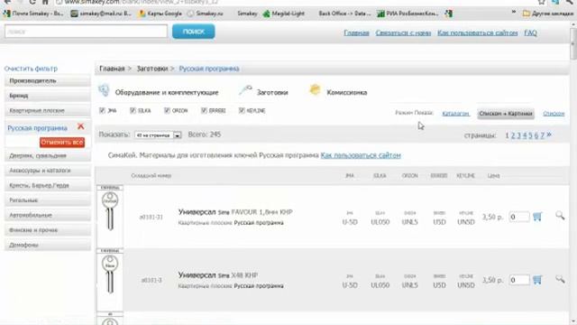
Task: Switch to Списком display mode
Action: [x=554, y=114]
